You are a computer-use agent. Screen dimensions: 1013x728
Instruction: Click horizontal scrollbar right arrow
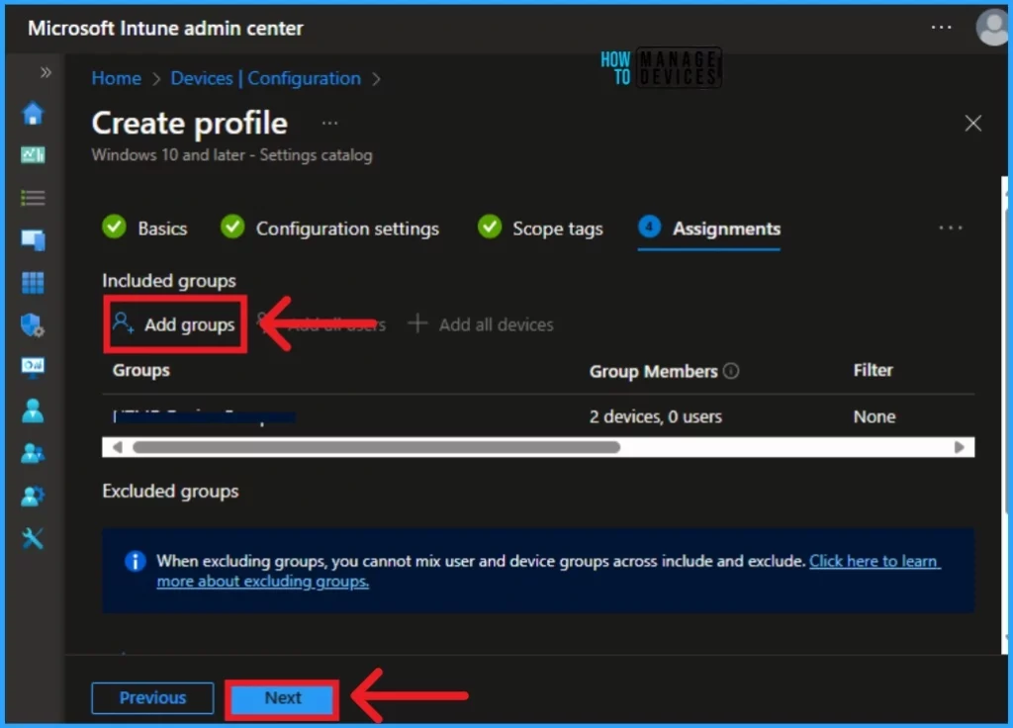pyautogui.click(x=959, y=447)
